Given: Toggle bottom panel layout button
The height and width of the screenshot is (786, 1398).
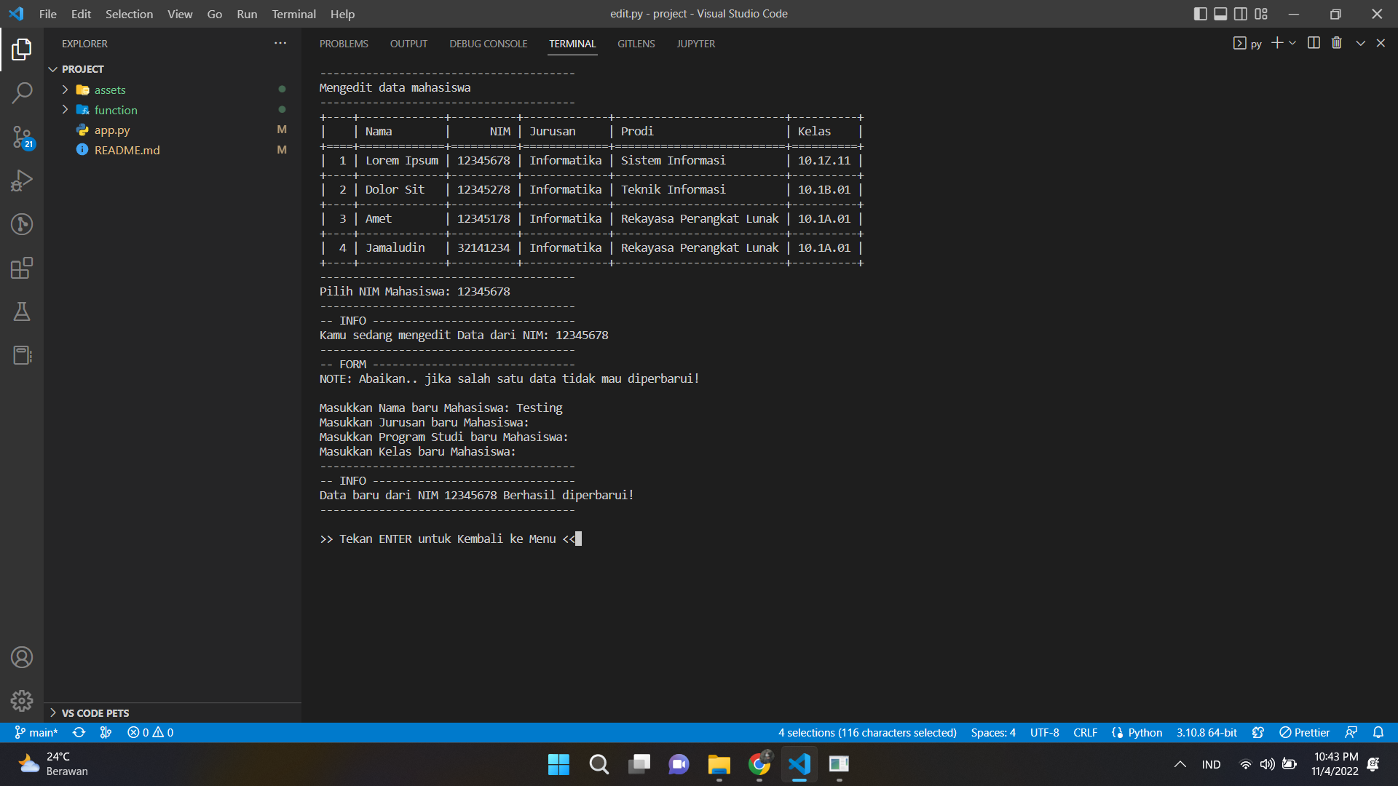Looking at the screenshot, I should (1220, 14).
